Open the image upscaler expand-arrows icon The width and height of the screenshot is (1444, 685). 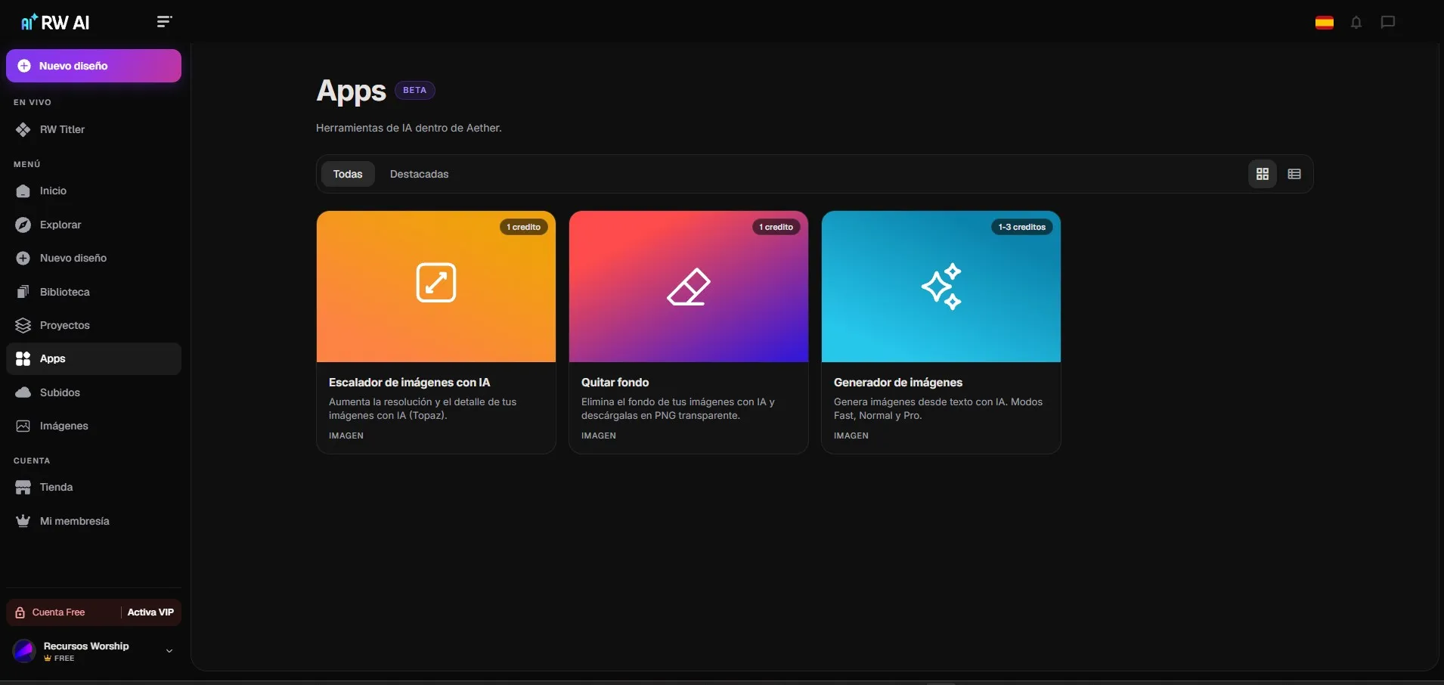click(x=436, y=283)
